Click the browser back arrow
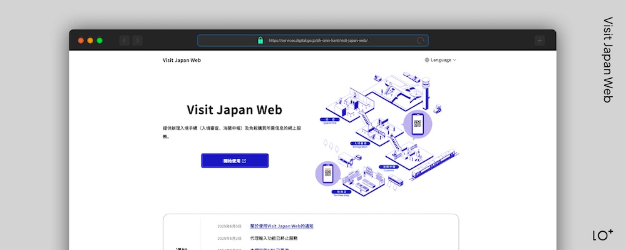Screen dimensions: 626x250 point(124,40)
